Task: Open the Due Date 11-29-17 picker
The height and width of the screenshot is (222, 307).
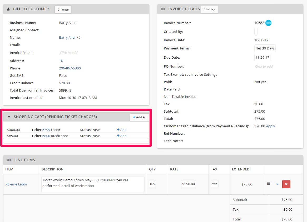Action: (263, 57)
